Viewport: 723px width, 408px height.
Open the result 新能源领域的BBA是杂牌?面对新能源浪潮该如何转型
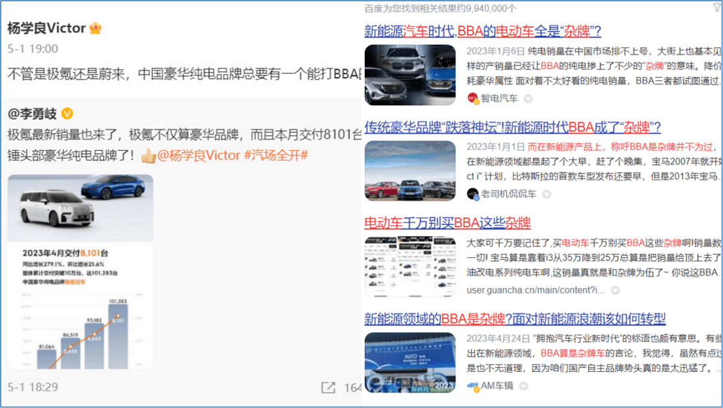(x=515, y=318)
